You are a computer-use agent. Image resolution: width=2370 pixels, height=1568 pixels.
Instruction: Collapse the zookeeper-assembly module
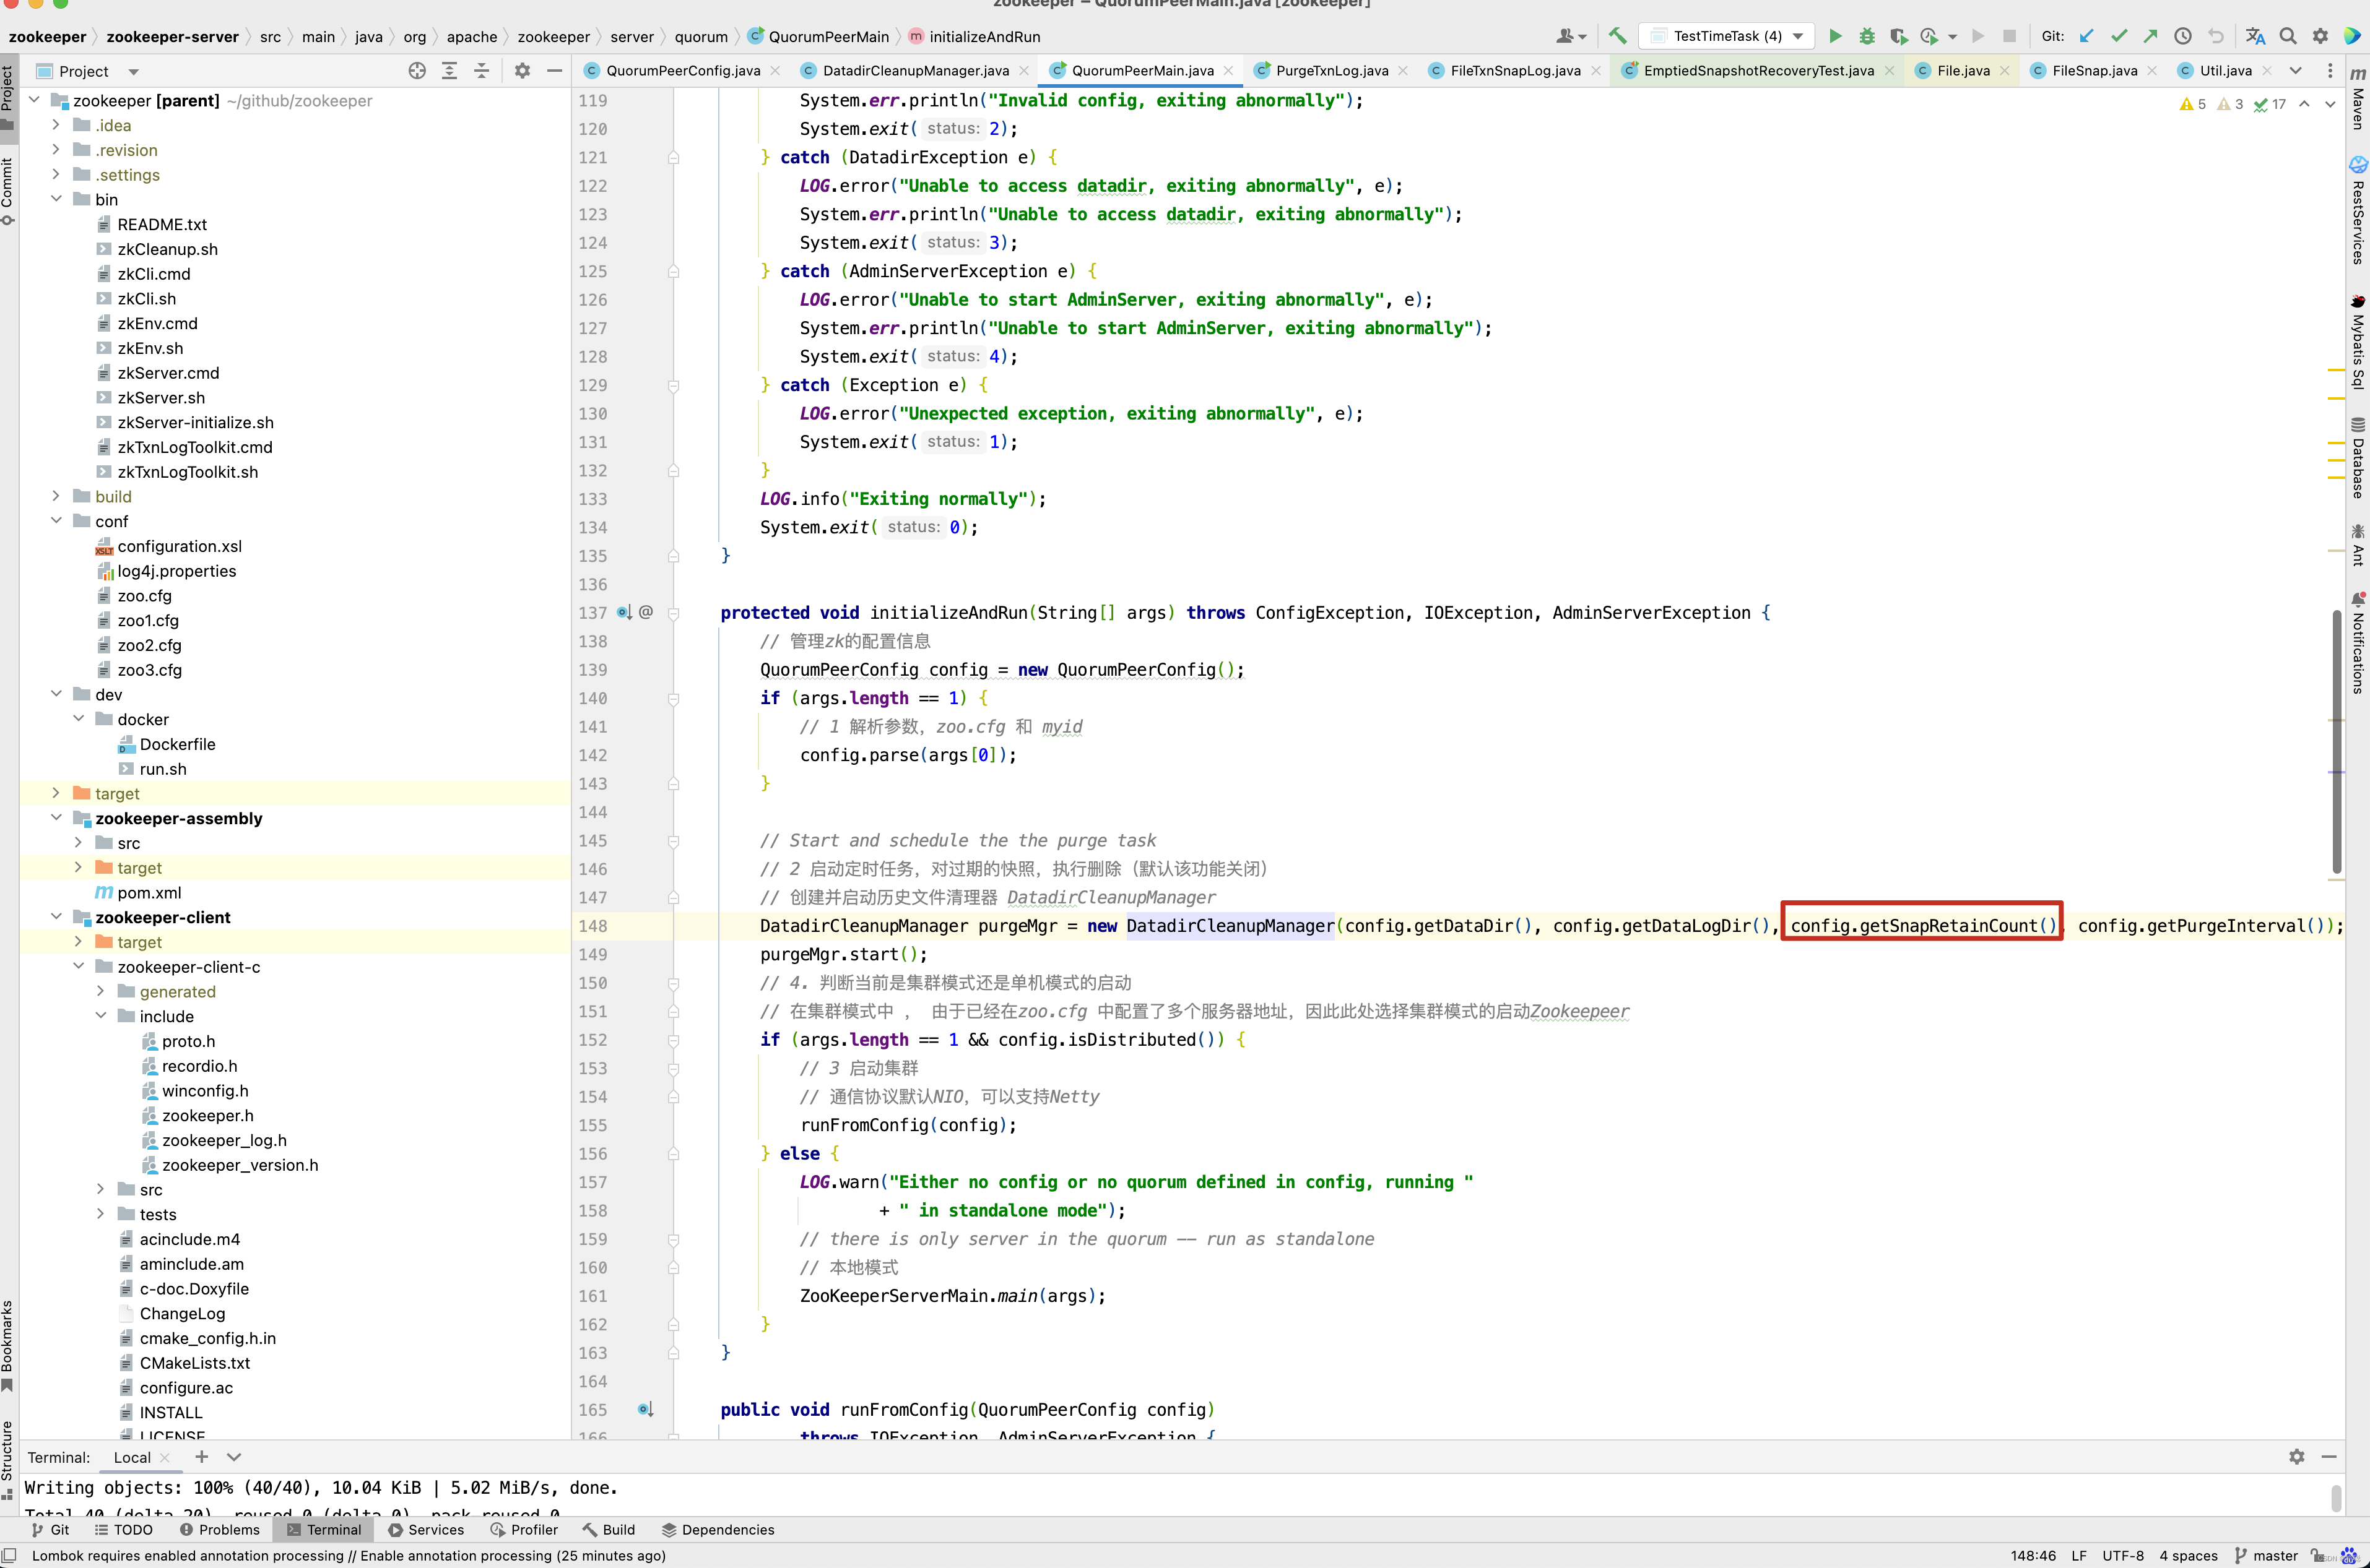(x=56, y=818)
